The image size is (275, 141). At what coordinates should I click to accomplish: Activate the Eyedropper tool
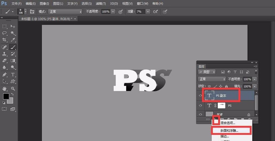pyautogui.click(x=13, y=40)
